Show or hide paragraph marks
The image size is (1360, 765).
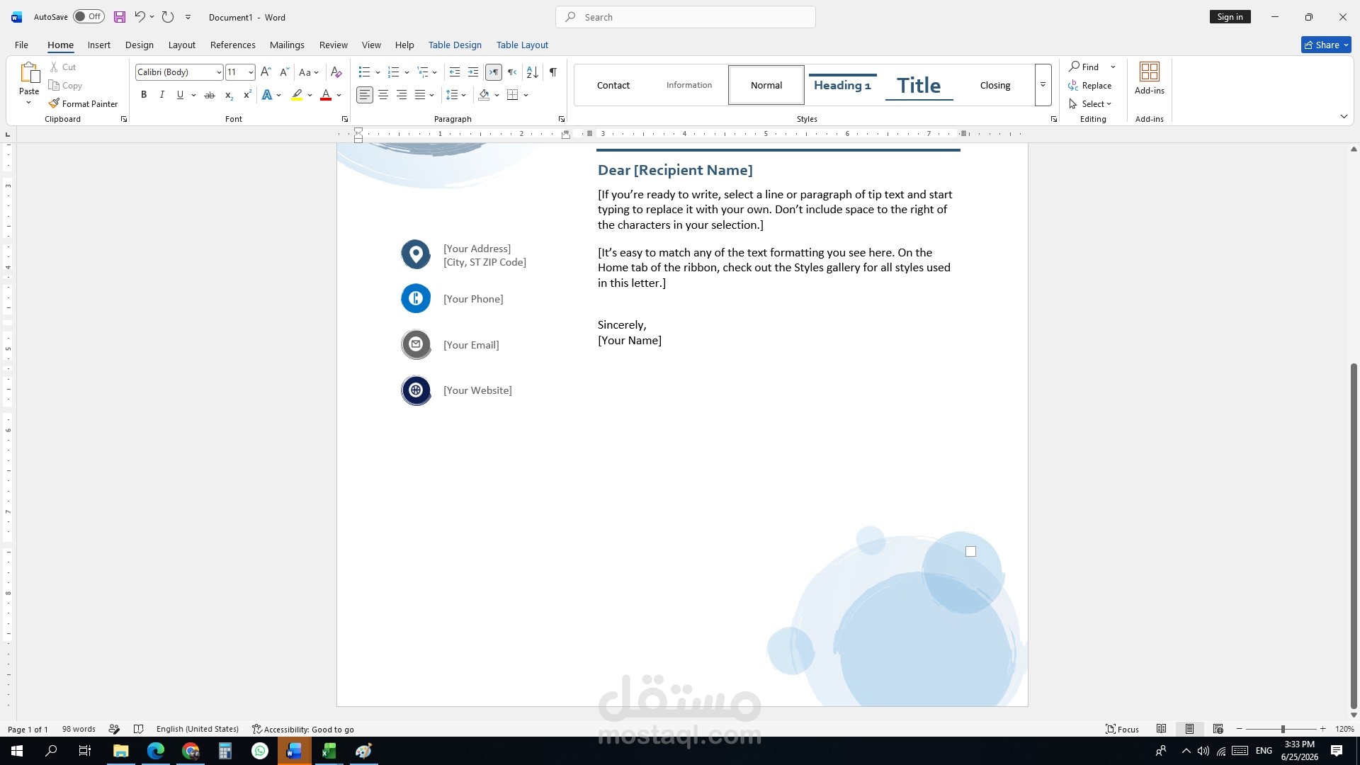pos(553,72)
